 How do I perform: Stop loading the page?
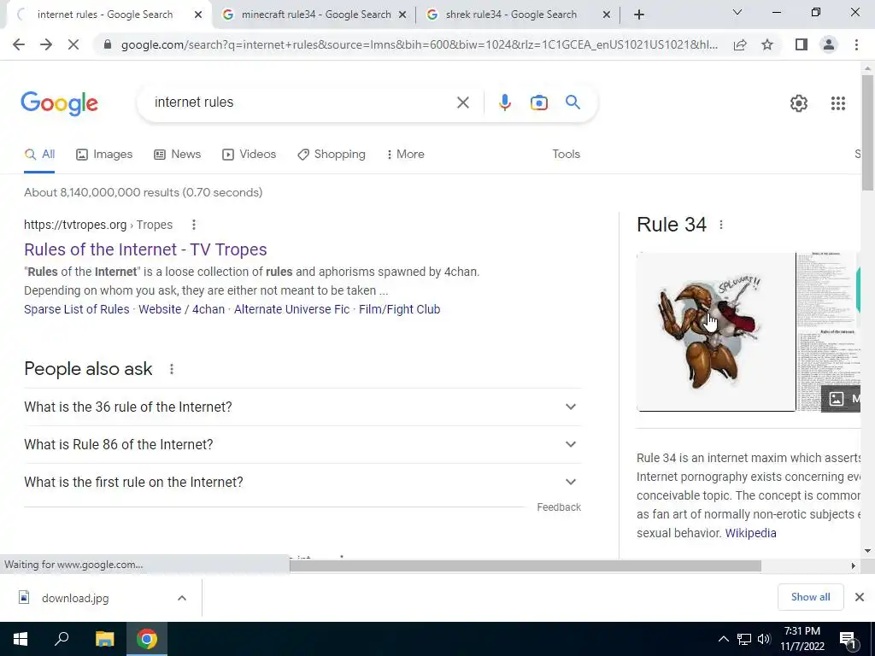coord(73,44)
